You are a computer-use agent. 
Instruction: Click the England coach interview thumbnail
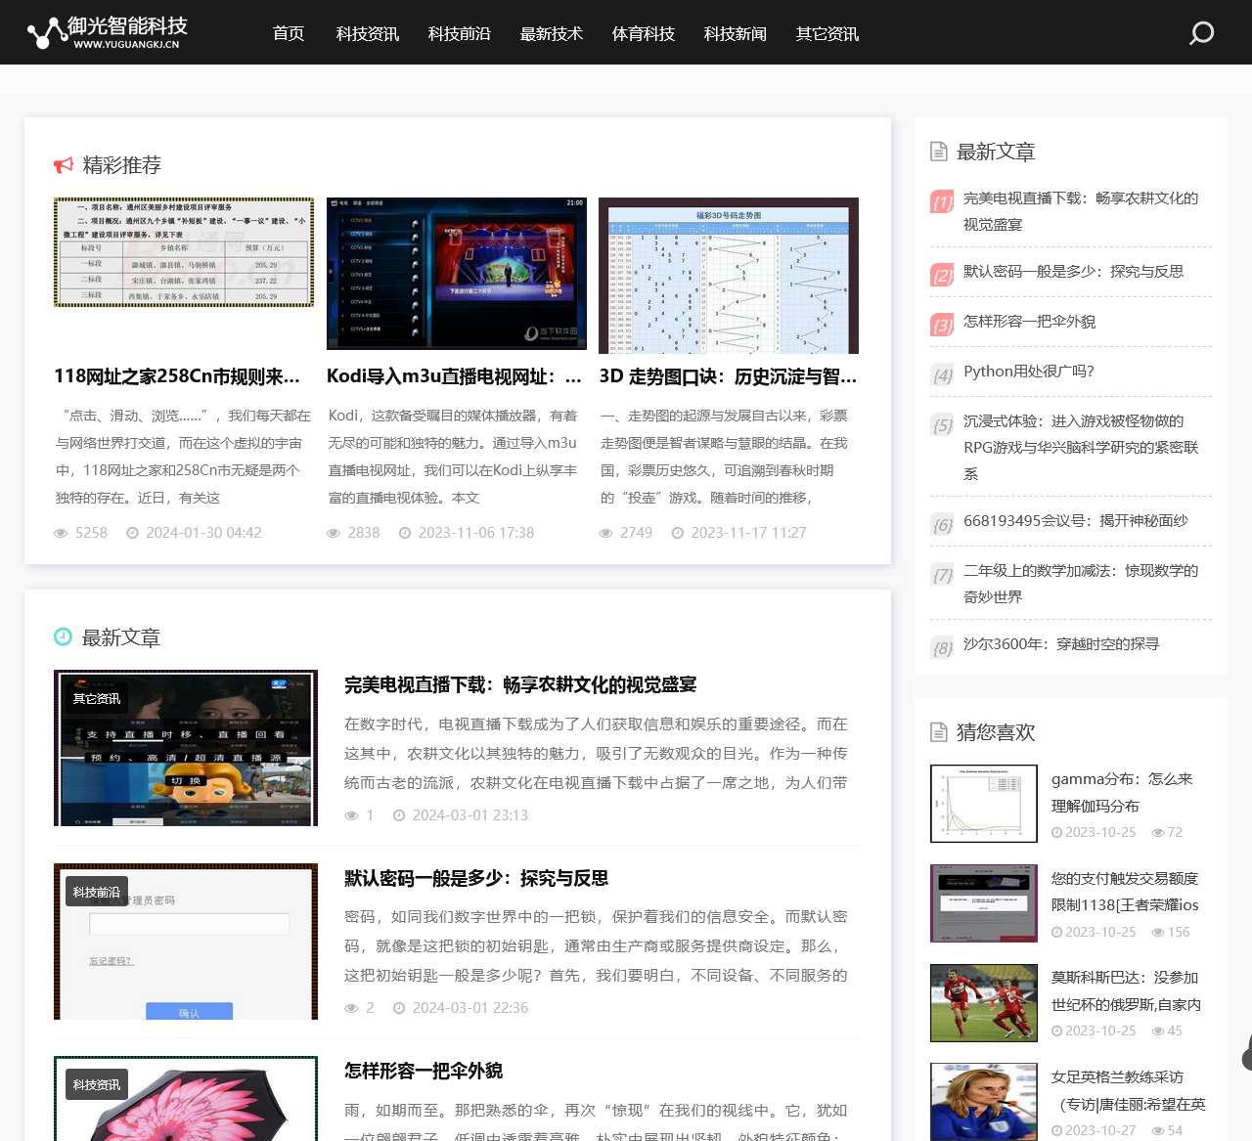(984, 1102)
